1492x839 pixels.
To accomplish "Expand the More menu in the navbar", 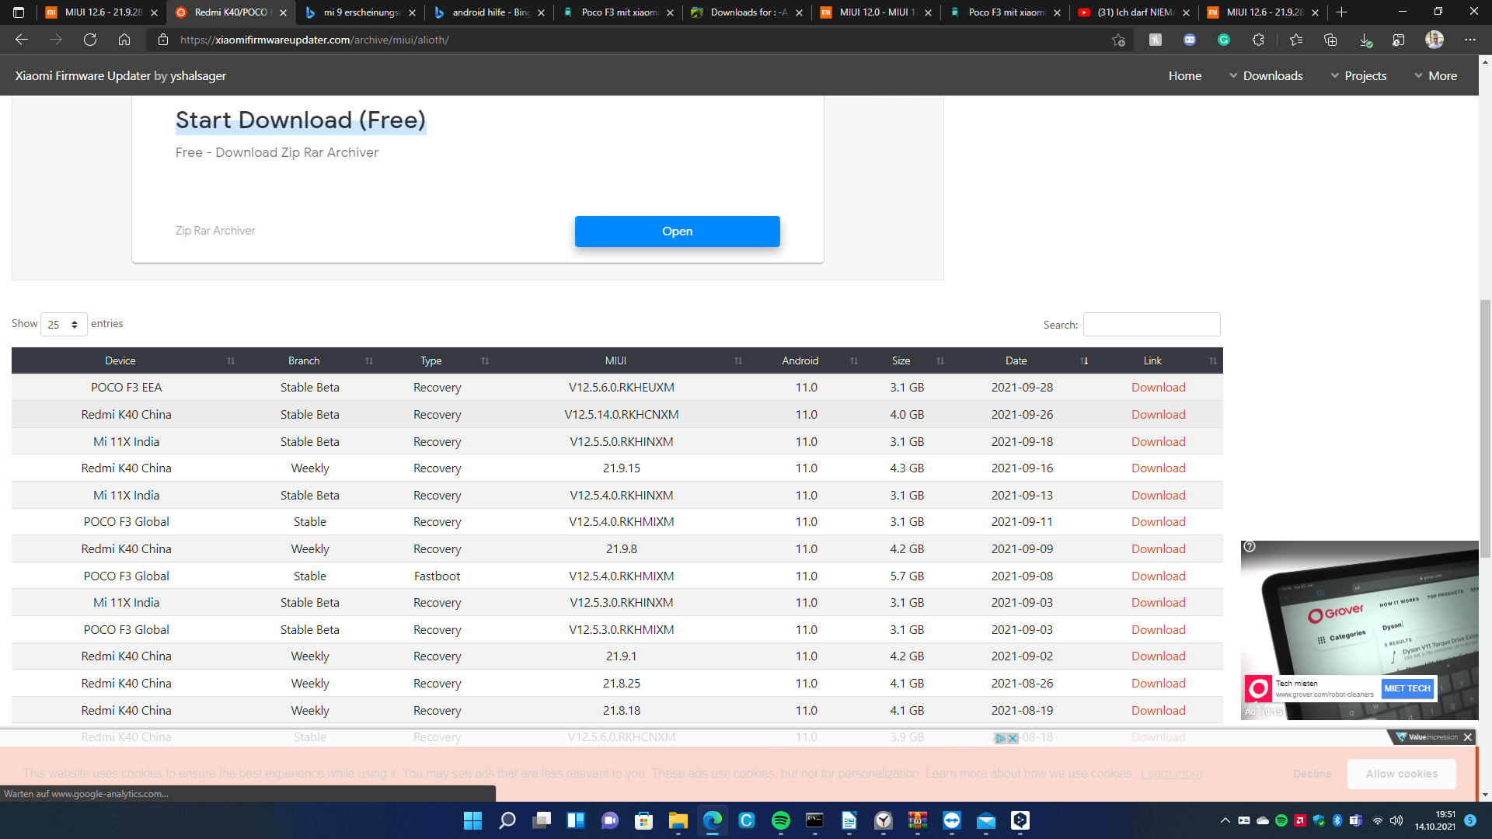I will 1435,75.
